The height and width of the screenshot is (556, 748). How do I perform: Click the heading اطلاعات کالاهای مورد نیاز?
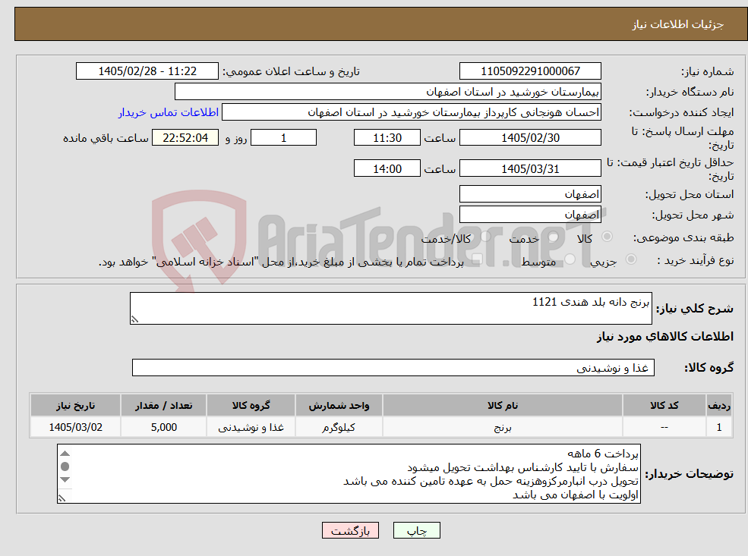click(665, 337)
